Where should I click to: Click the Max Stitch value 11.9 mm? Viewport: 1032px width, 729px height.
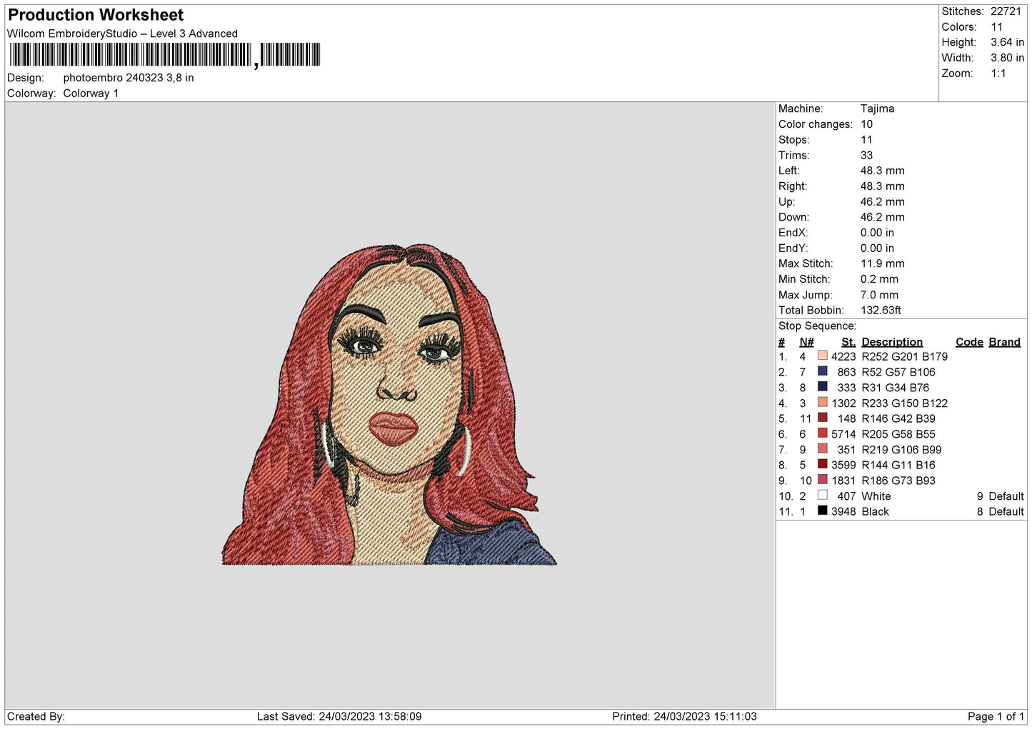pos(882,263)
